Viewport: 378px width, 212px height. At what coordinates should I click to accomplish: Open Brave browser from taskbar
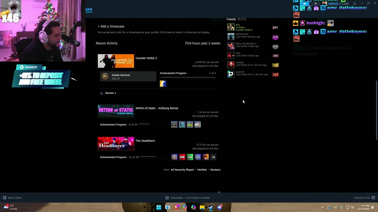click(x=176, y=207)
